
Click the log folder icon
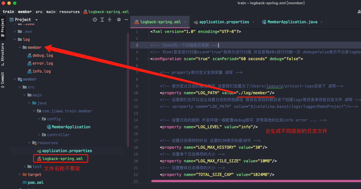coord(20,39)
